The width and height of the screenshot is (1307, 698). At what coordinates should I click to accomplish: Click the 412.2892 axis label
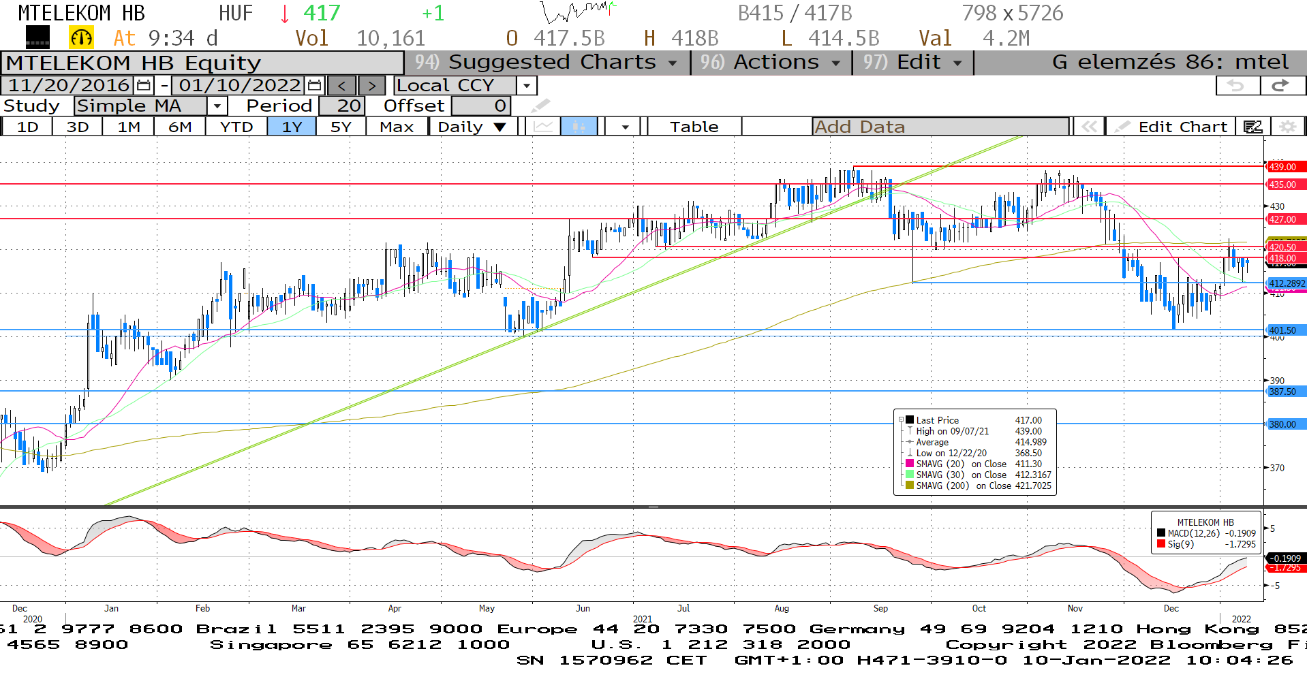coord(1286,283)
